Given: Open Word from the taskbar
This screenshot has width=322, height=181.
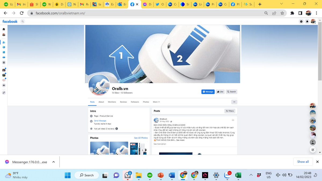Looking at the screenshot, I should (x=171, y=175).
